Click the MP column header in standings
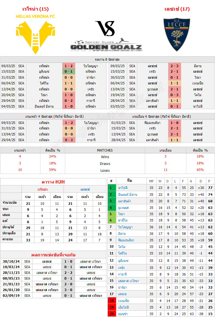Screen dimensions: 215x317 pyautogui.click(x=151, y=181)
